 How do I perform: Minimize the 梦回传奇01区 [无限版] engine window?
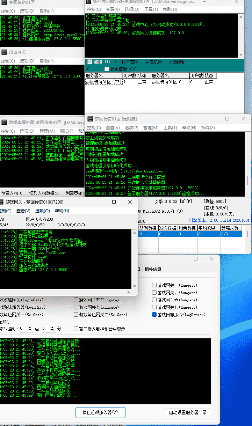pos(211,119)
